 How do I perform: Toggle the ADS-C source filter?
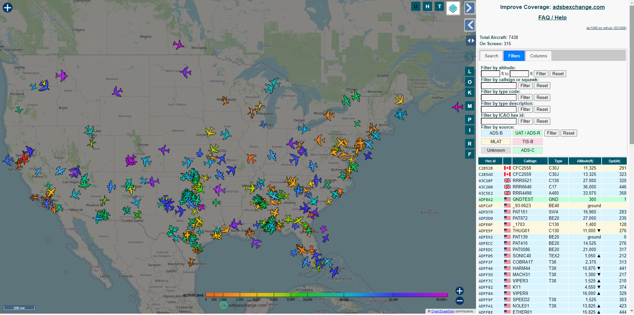[x=528, y=150]
